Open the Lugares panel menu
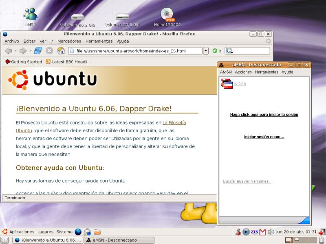 (x=45, y=232)
